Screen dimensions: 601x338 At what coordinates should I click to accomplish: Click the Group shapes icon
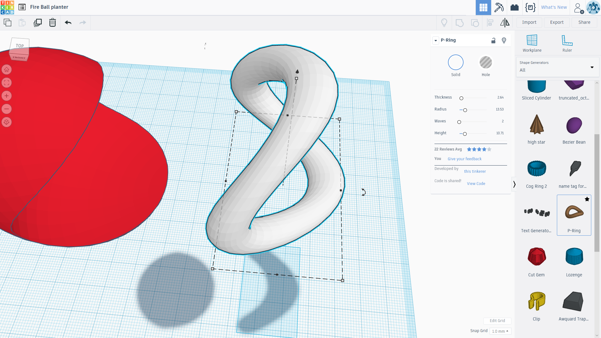tap(460, 23)
